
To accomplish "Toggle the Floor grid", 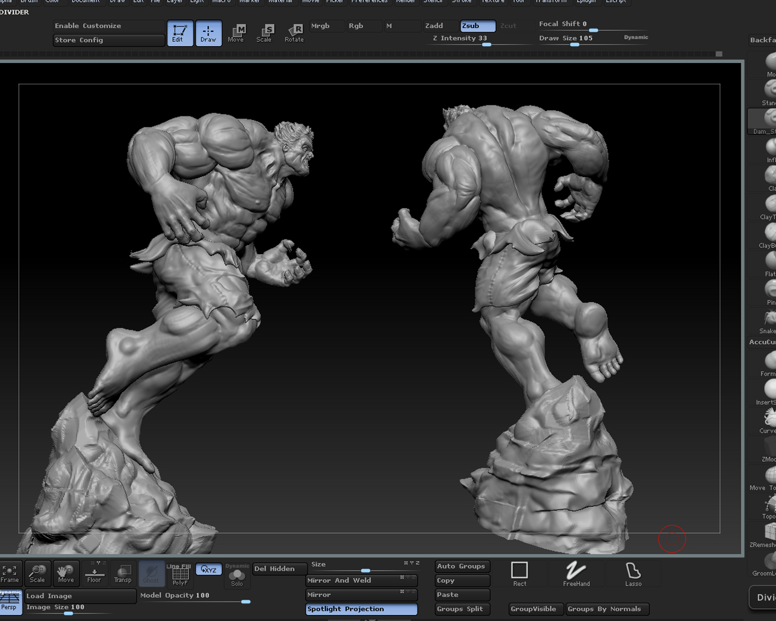I will tap(94, 574).
